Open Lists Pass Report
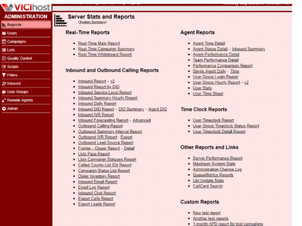This screenshot has height=226, width=302. point(94,154)
